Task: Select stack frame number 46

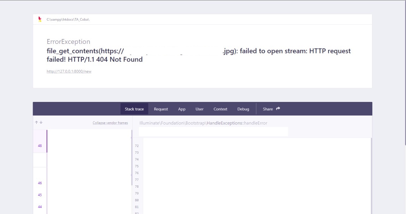Action: (40, 183)
